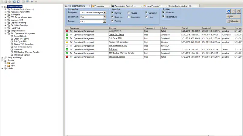Click the Security node icon in tree
The width and height of the screenshot is (243, 136).
(5, 60)
